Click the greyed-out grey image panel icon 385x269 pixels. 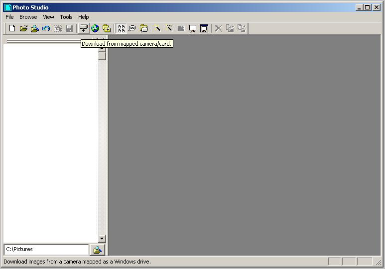tap(181, 28)
